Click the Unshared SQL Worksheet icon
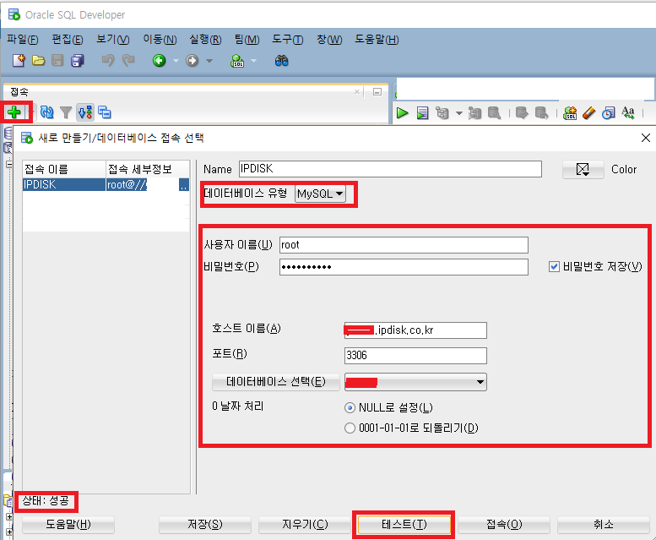656x540 pixels. point(570,113)
